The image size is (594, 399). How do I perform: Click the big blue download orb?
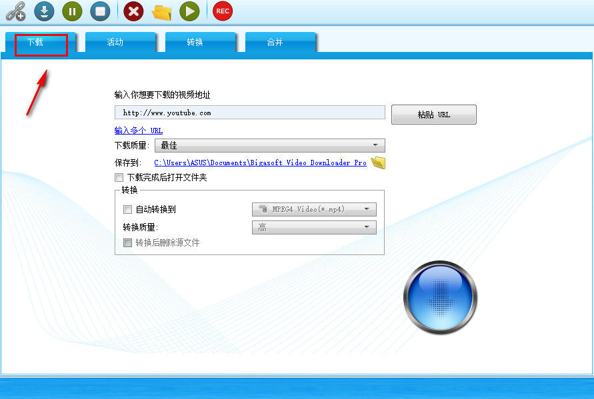point(440,298)
